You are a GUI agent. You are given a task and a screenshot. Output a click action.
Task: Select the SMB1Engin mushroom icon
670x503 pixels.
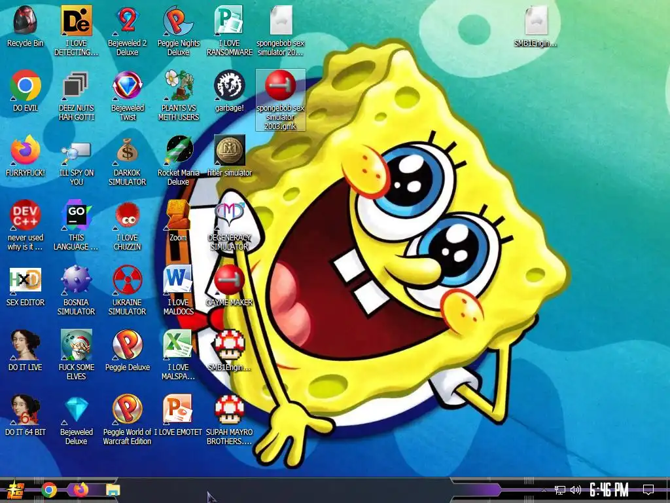(x=230, y=345)
